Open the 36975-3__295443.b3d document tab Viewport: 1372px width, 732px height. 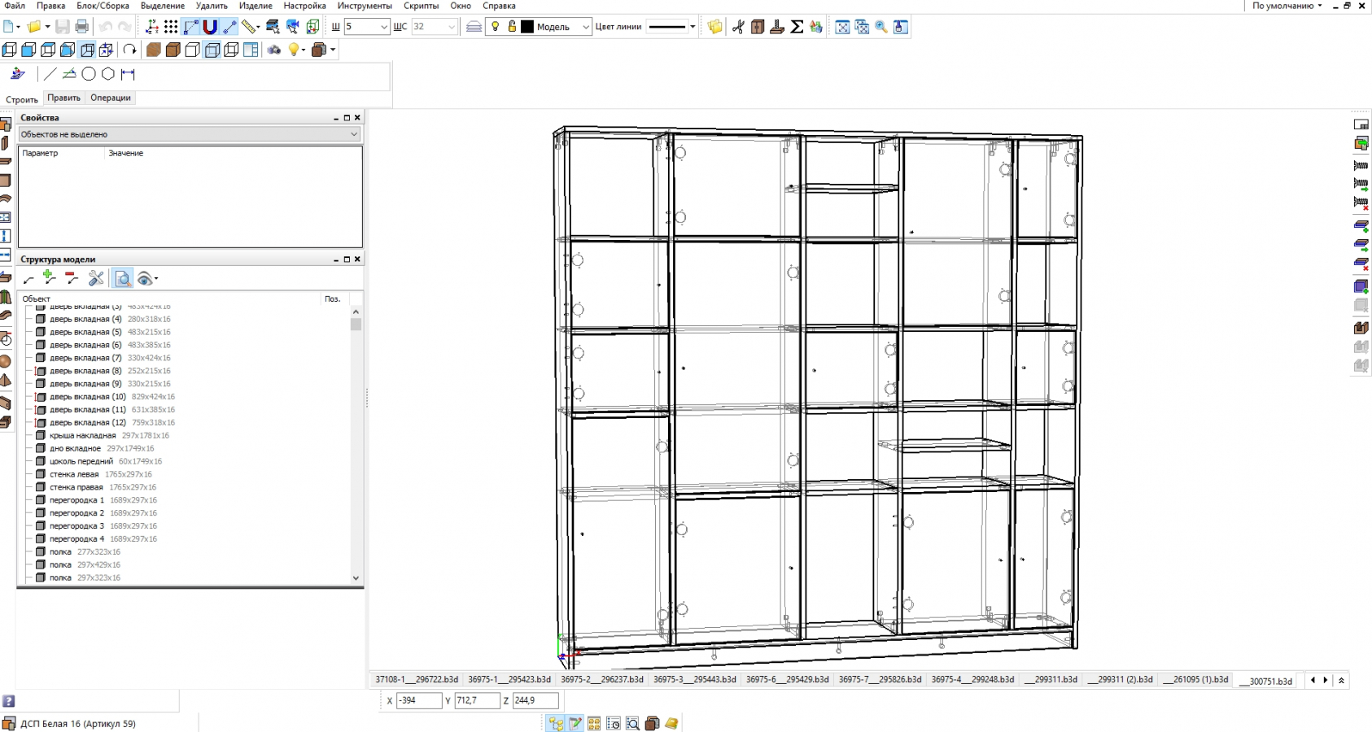coord(694,679)
